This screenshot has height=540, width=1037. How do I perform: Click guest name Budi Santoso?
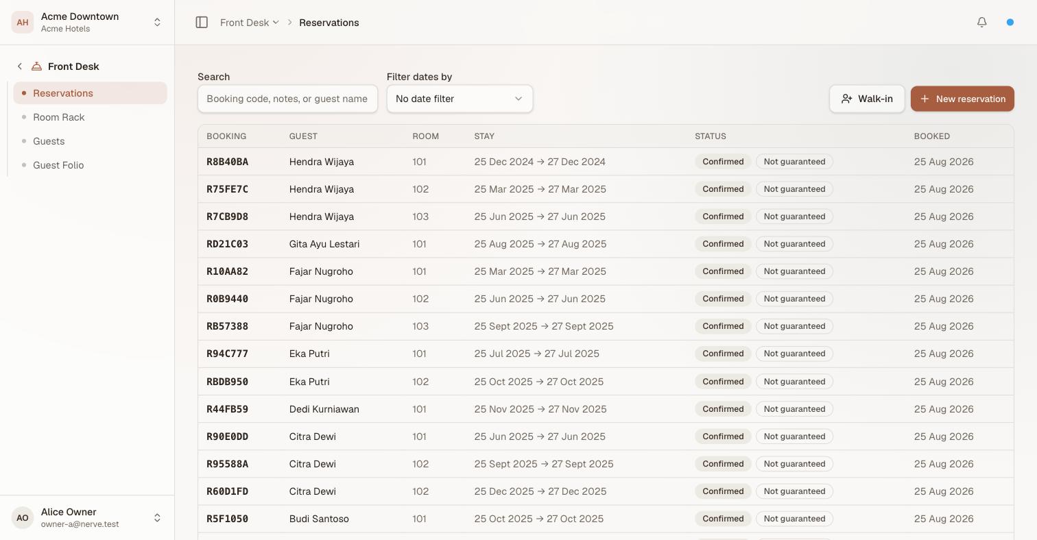click(319, 519)
